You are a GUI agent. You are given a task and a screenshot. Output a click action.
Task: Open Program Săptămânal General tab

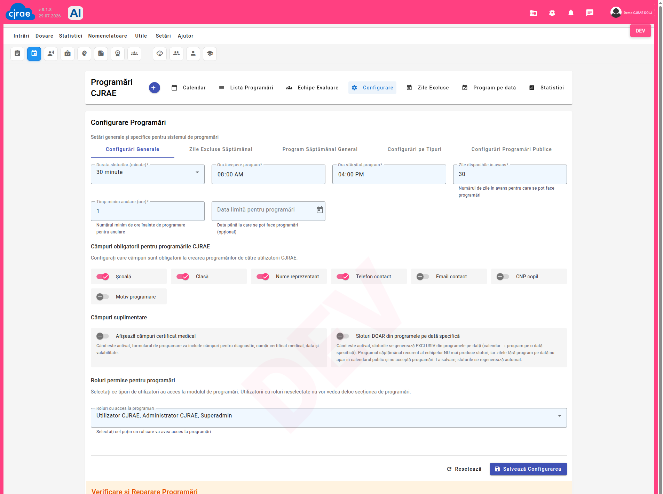pos(320,149)
